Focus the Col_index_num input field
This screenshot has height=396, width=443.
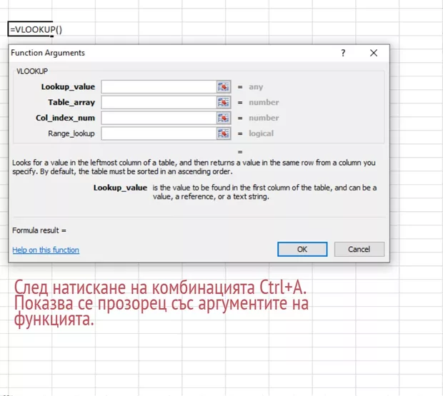(159, 118)
